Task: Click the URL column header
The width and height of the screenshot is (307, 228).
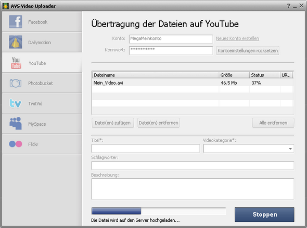Action: tap(286, 75)
